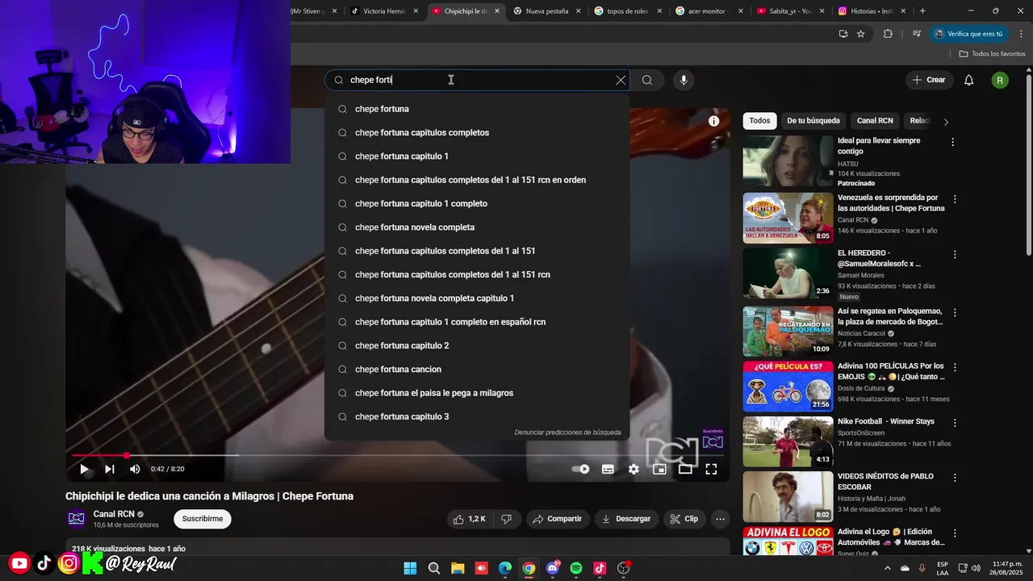Viewport: 1033px width, 581px height.
Task: Open more actions menu below video
Action: (x=721, y=519)
